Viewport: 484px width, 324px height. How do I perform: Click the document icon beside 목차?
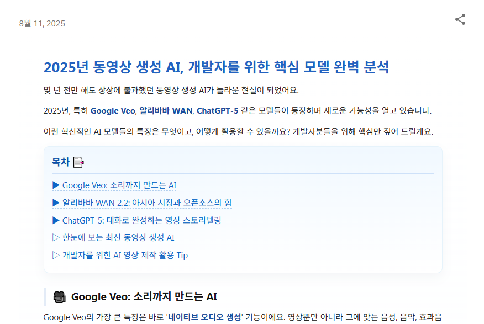point(78,162)
